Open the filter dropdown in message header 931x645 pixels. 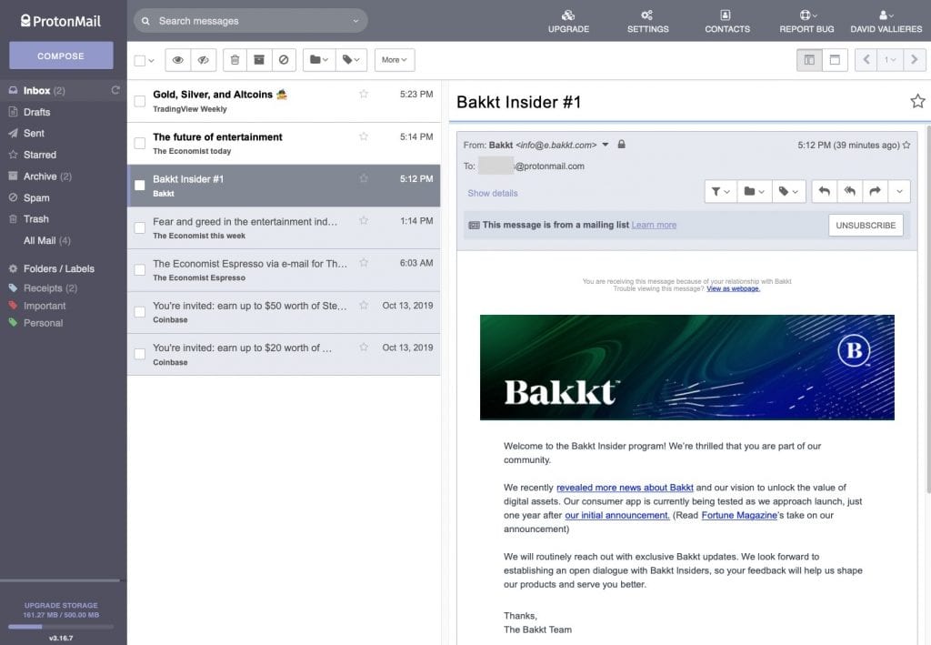pos(721,191)
